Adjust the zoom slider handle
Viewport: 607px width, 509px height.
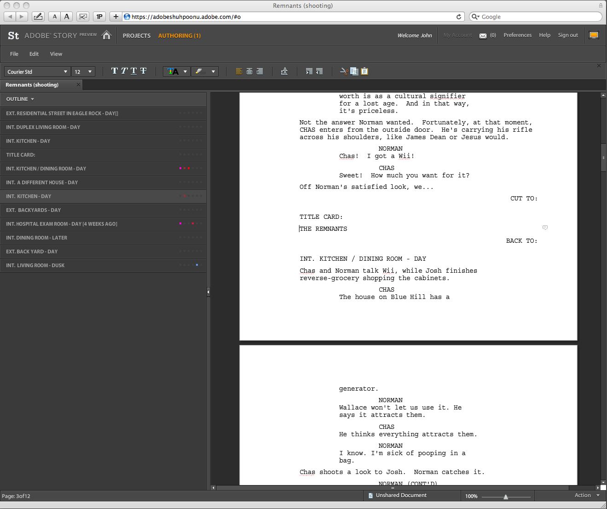click(x=506, y=497)
